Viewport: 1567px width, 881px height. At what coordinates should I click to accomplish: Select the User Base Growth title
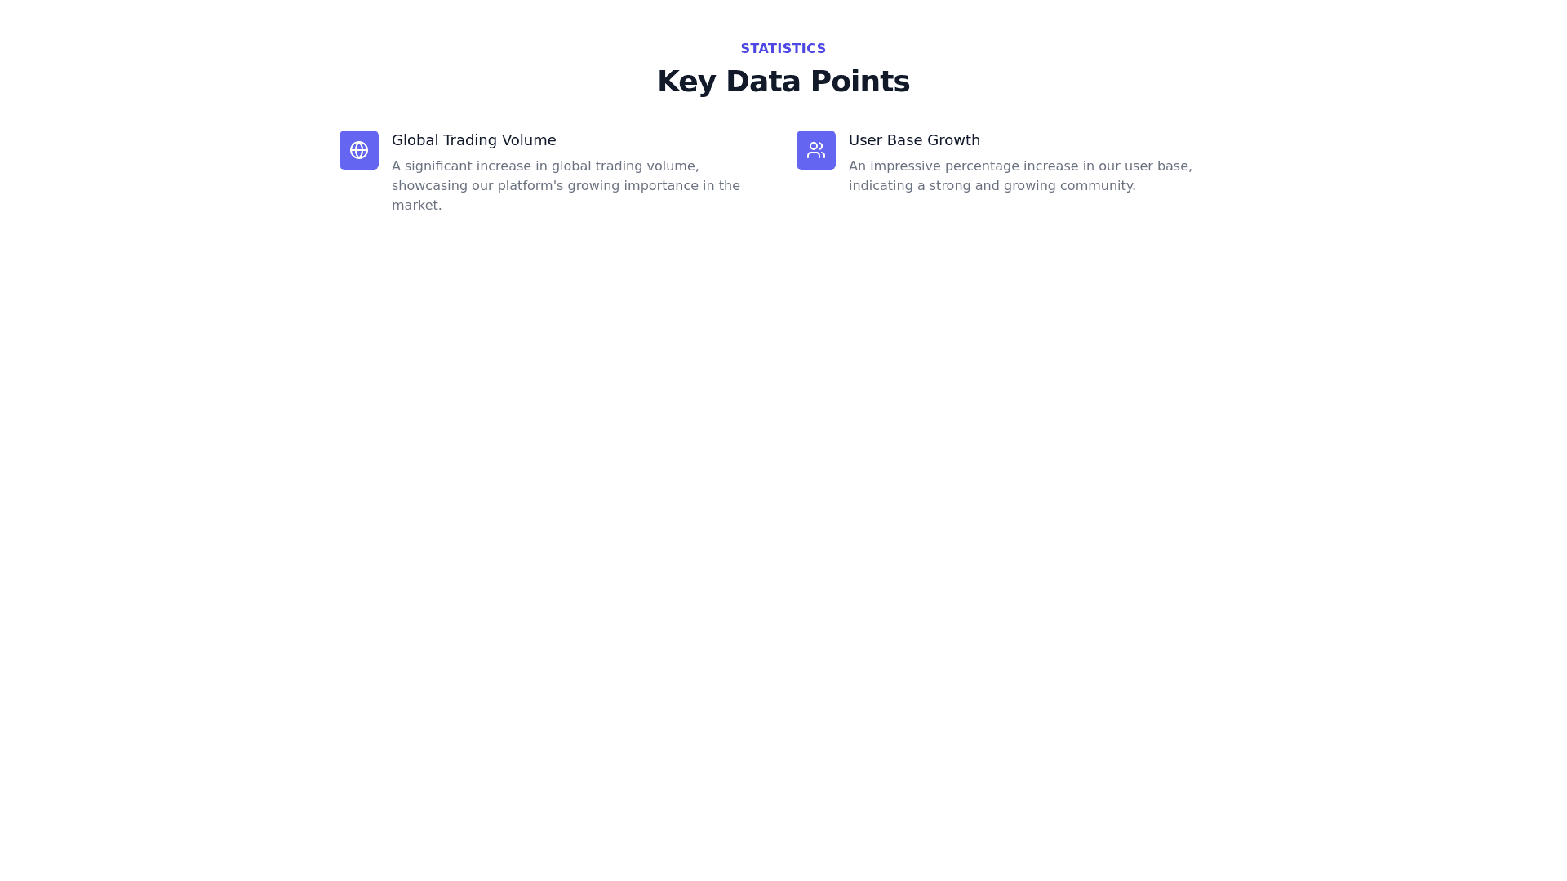pos(914,140)
